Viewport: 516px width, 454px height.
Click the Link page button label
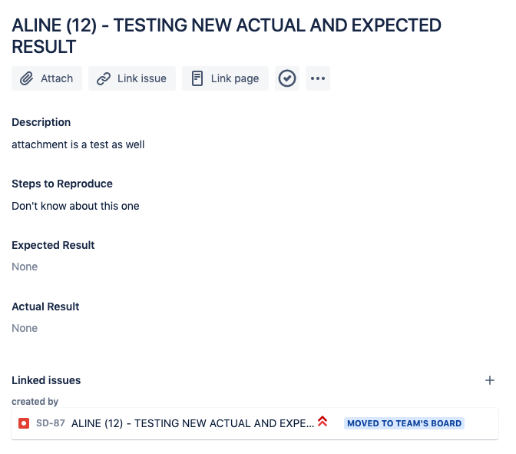(x=235, y=78)
